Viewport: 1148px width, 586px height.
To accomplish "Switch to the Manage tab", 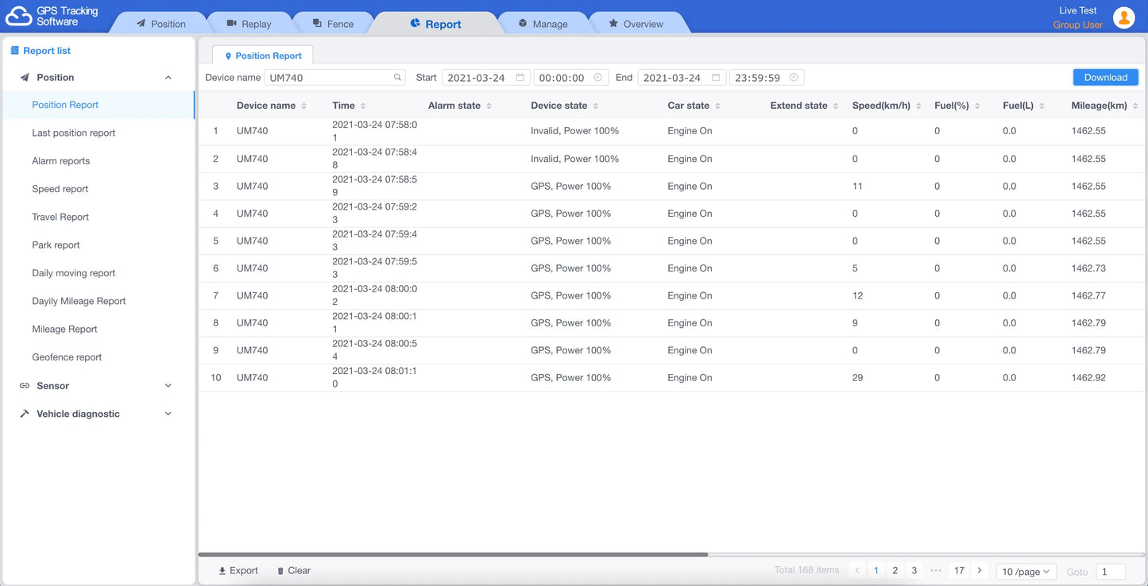I will click(x=544, y=23).
